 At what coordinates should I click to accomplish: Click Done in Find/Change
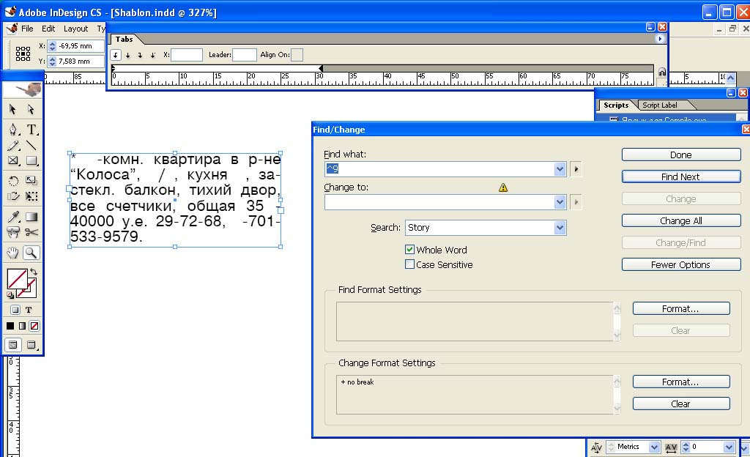pos(681,155)
